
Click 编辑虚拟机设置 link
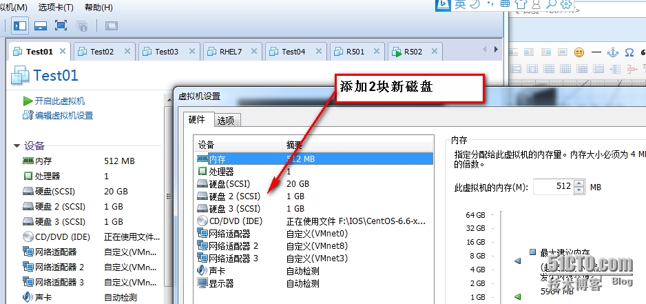point(64,116)
